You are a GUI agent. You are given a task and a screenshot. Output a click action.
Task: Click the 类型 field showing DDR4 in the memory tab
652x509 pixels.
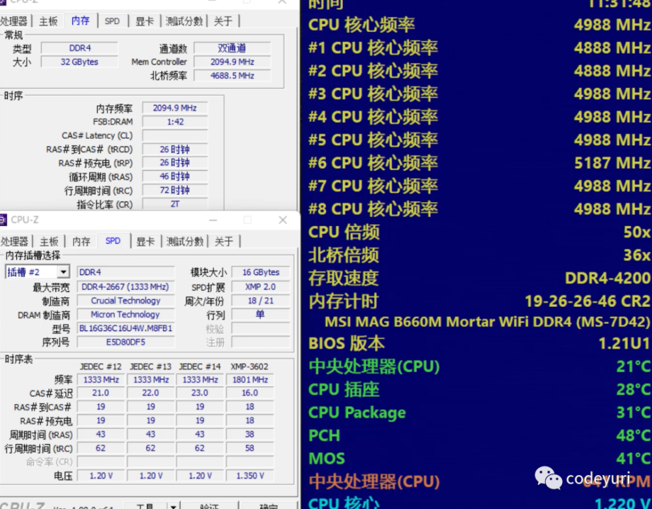(x=80, y=48)
